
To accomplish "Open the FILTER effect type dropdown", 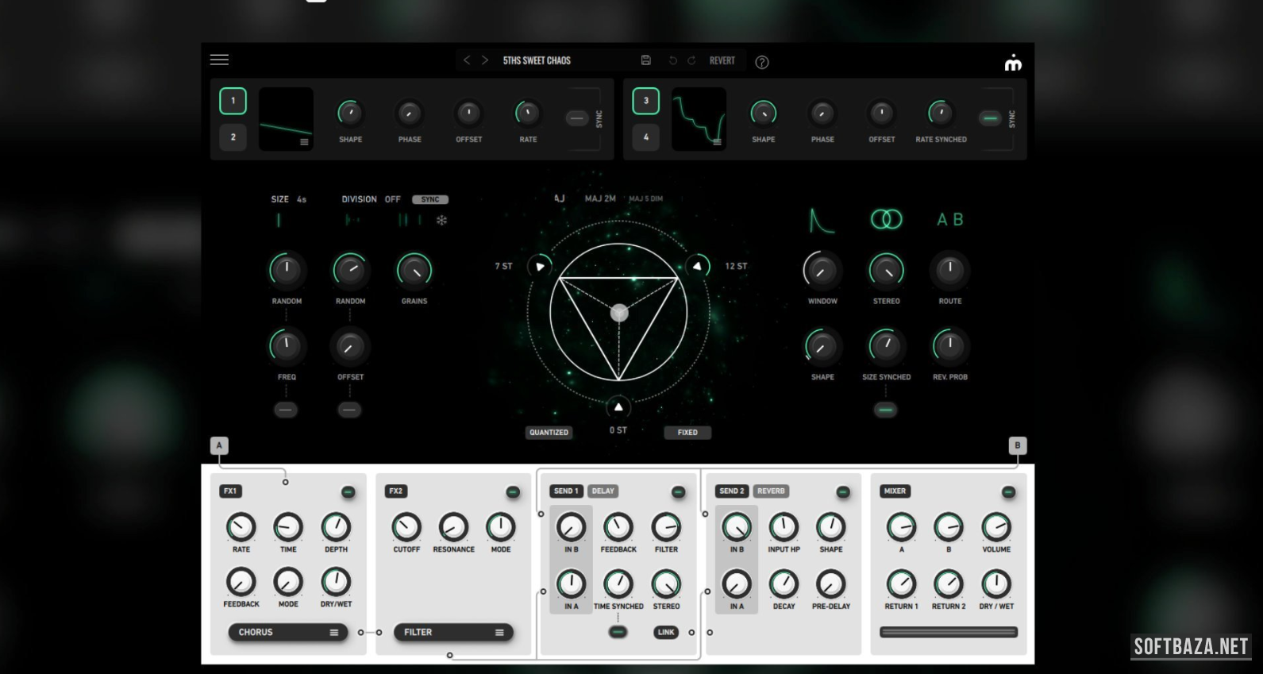I will [453, 633].
